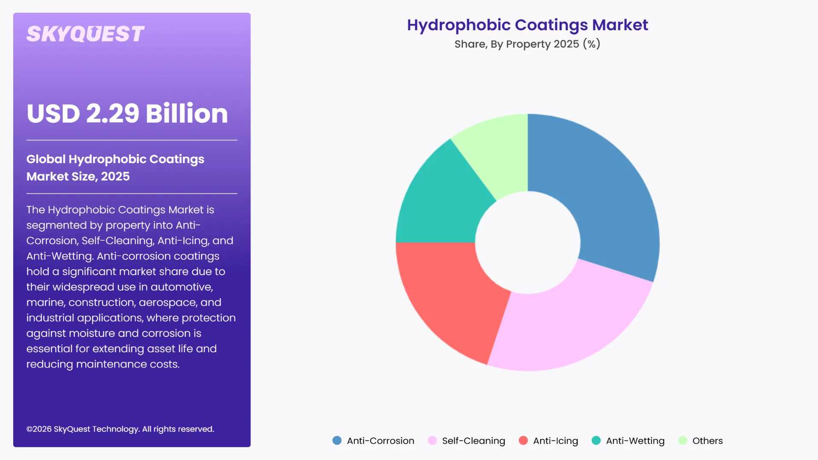Click the SkyQuest Technology copyright notice

[120, 429]
